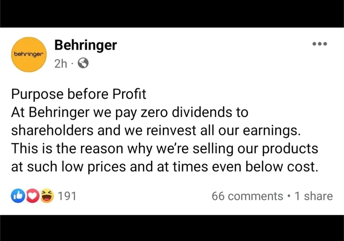Image resolution: width=344 pixels, height=241 pixels.
Task: Click the line starting "At Behringer we pay"
Action: coord(130,112)
